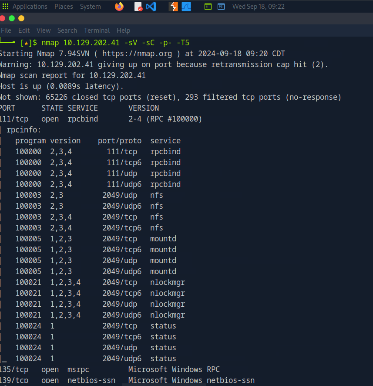
Task: Open Visual Studio Code launcher icon
Action: pos(151,7)
